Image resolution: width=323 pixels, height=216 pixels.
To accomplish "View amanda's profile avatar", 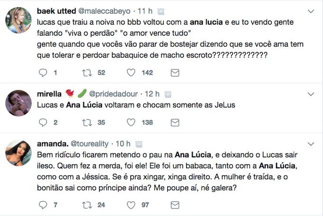I will click(19, 153).
